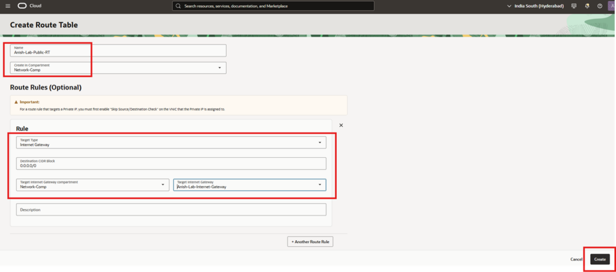Screen dimensions: 616x272
Task: Open the user profile avatar menu
Action: click(x=611, y=5)
